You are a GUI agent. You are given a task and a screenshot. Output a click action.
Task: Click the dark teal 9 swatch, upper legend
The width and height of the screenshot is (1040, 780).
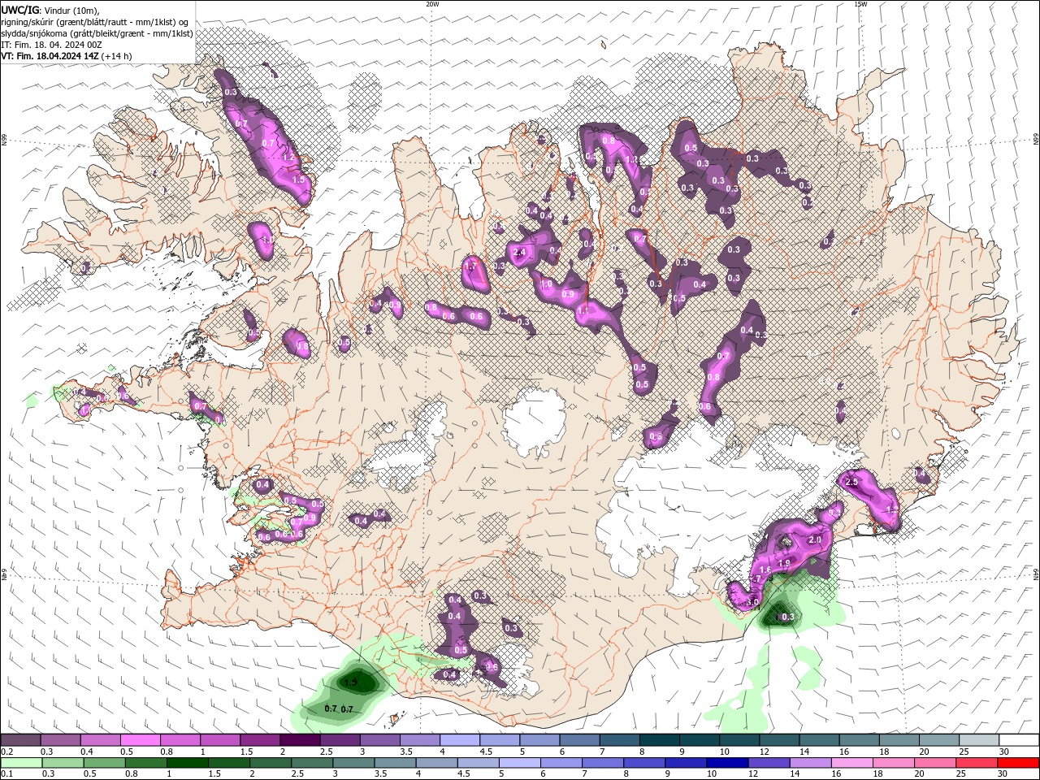[698, 740]
